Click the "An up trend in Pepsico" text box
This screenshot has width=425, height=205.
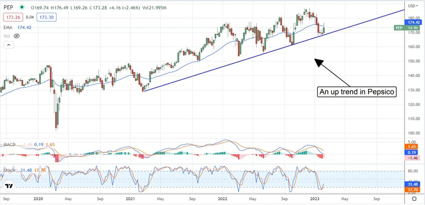coord(357,92)
